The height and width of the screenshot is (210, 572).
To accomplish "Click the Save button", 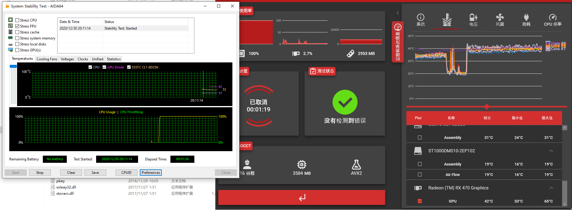I will 95,173.
